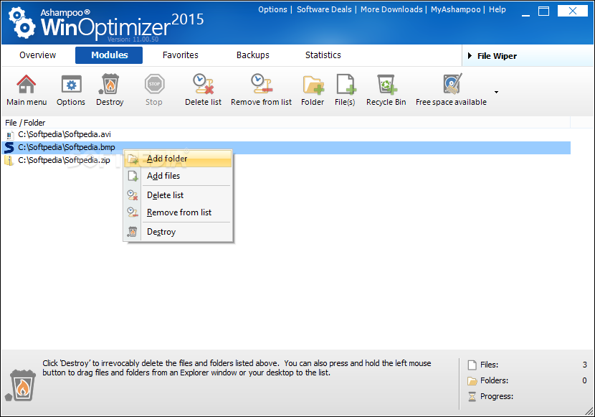The height and width of the screenshot is (417, 595).
Task: Switch to Overview tab
Action: [37, 55]
